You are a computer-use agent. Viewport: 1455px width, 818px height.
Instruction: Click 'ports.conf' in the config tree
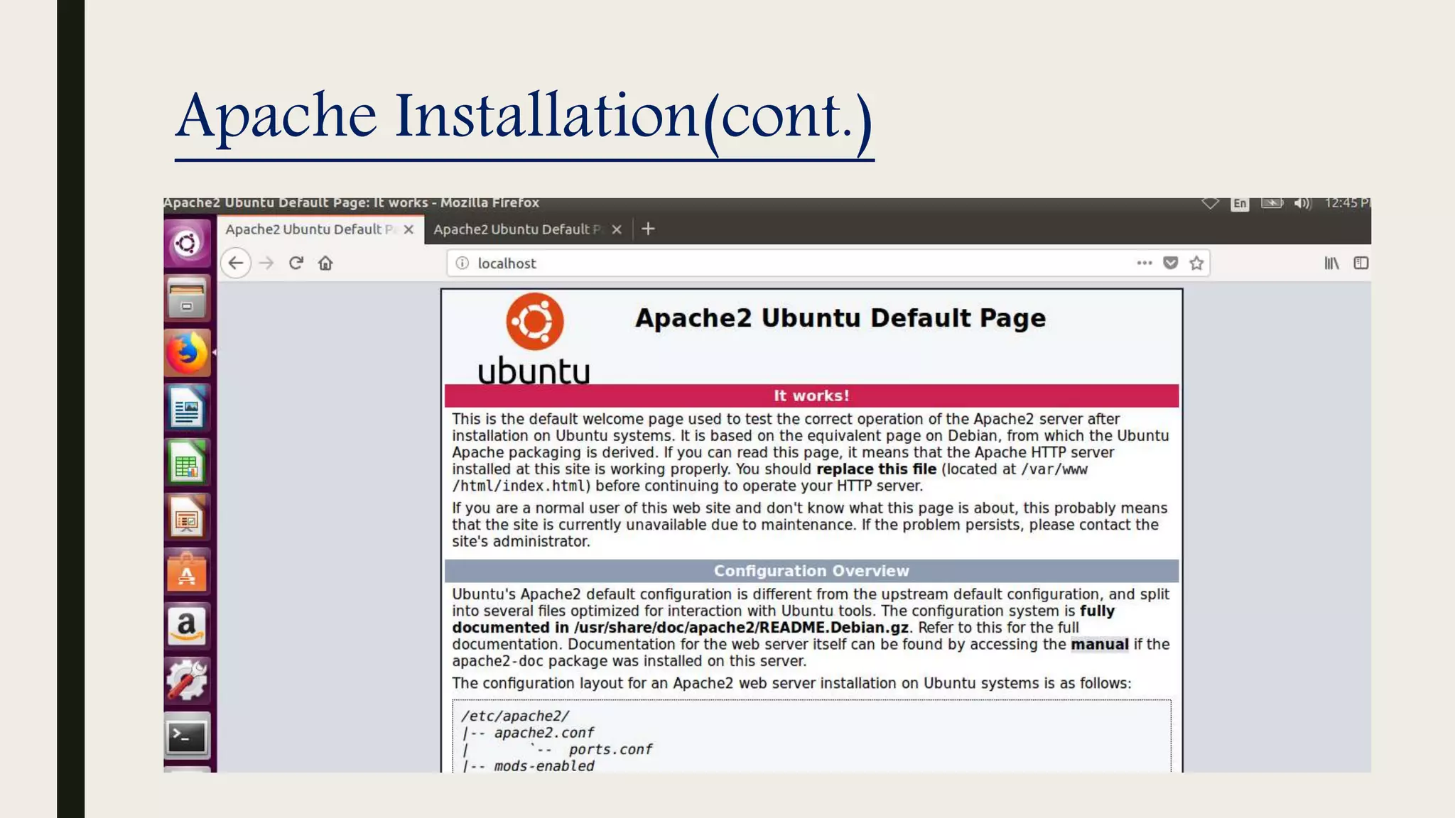pos(610,749)
